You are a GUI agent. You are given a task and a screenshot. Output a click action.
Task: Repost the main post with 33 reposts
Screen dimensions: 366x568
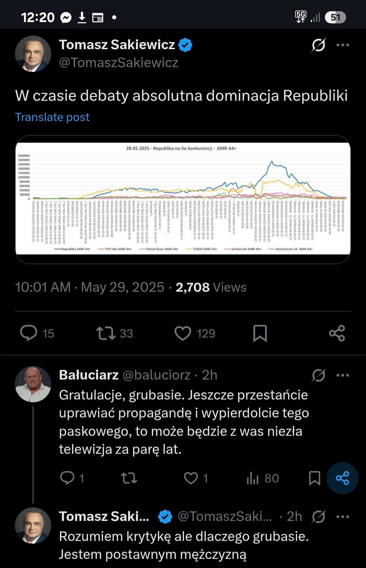click(x=106, y=333)
